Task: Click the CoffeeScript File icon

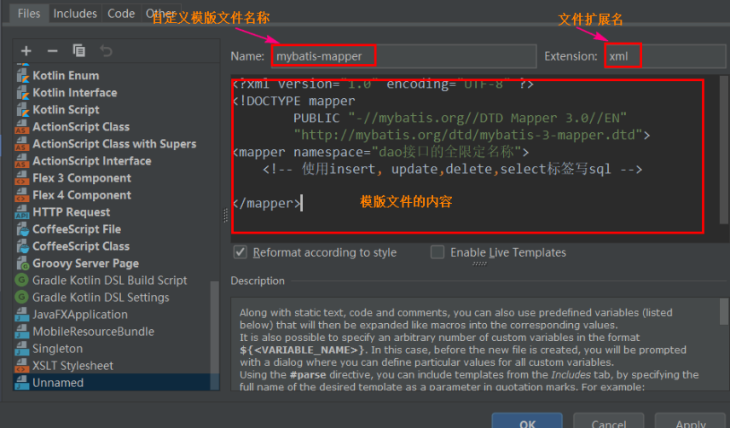Action: click(22, 229)
